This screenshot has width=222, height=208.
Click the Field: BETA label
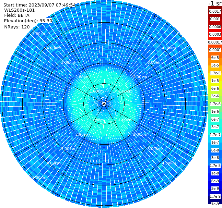17,15
